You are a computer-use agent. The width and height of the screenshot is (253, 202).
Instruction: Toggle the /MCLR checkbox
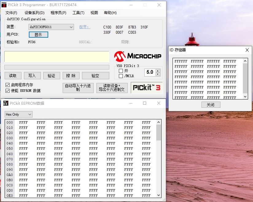coord(121,76)
